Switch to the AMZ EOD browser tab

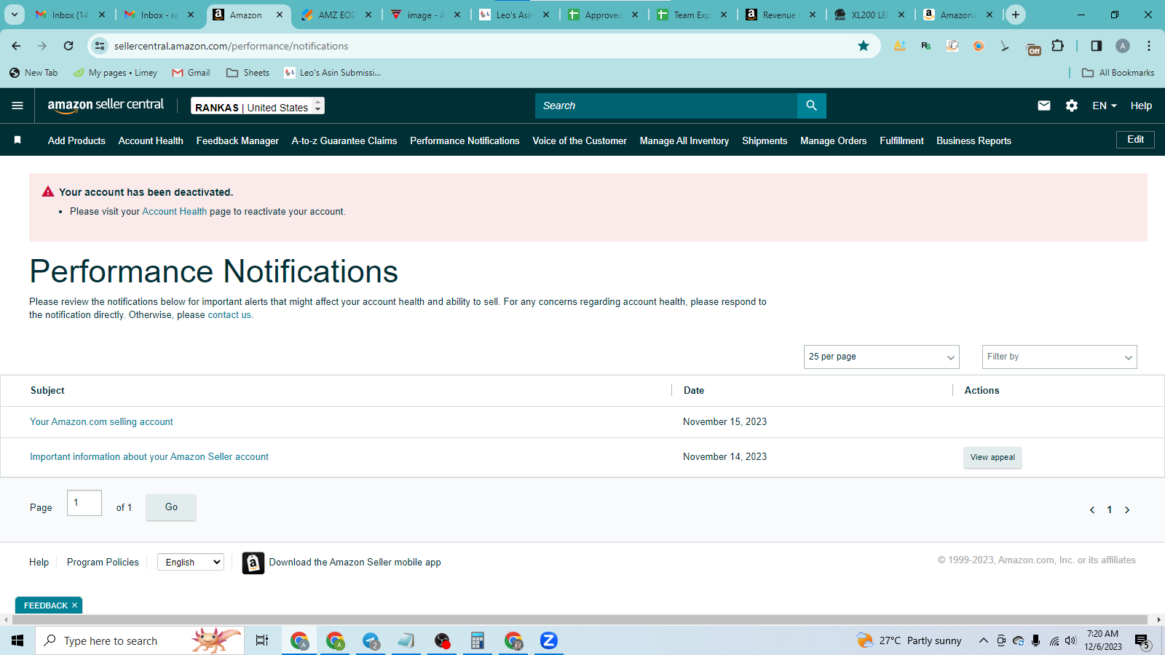(336, 15)
